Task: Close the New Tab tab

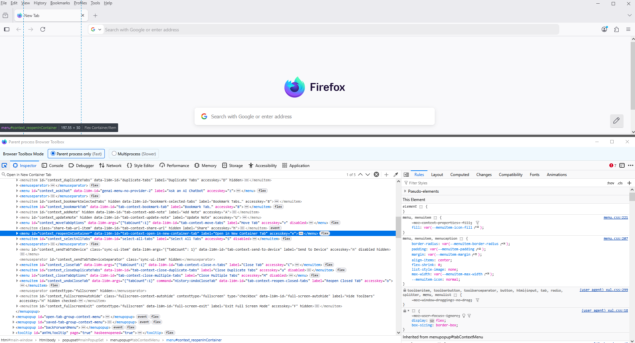Action: [x=83, y=15]
